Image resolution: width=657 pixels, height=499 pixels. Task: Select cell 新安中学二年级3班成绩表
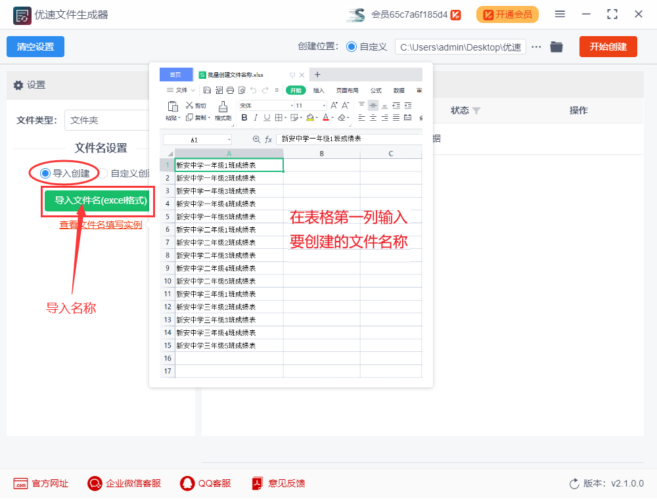[x=229, y=255]
